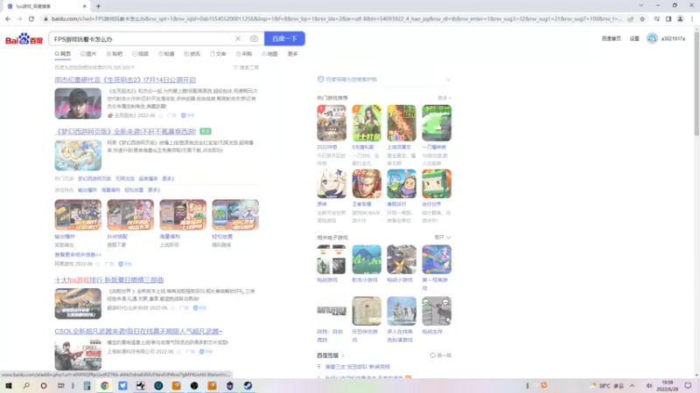Viewport: 700px width, 393px height.
Task: Open Windows taskbar search
Action: [26, 386]
